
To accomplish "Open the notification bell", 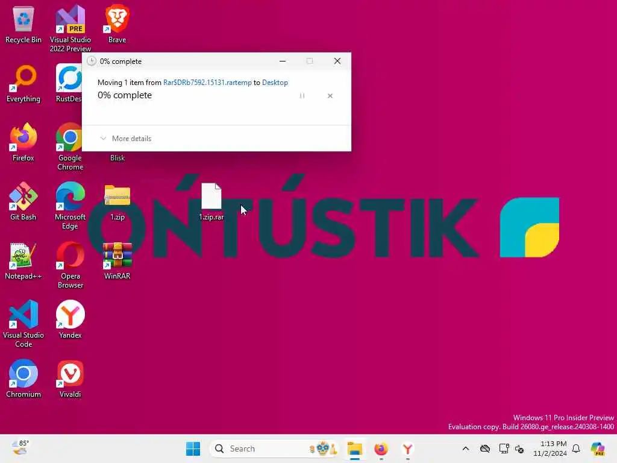I will (576, 449).
